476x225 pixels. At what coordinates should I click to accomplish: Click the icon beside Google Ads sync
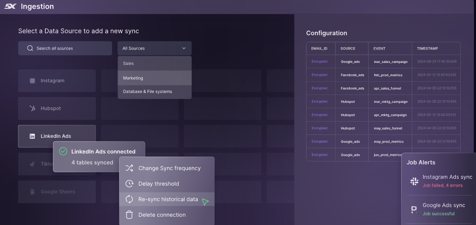pos(414,209)
